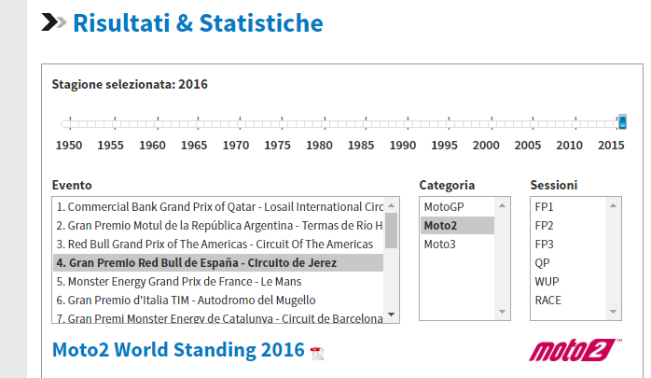This screenshot has height=378, width=651.
Task: Select Commercial Bank Grand Prix of Qatar event
Action: tap(218, 207)
